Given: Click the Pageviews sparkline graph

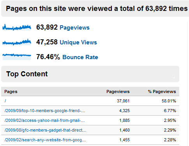Looking at the screenshot, I should click(x=17, y=27).
